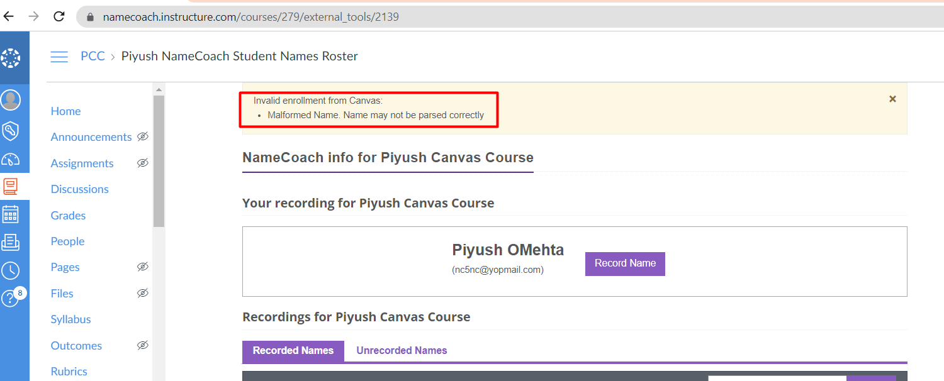
Task: Click the hidden-eye icon beside Files
Action: [143, 293]
